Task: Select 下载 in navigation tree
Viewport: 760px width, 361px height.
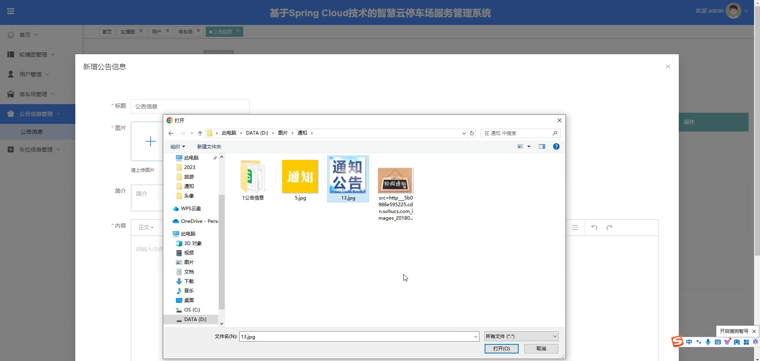Action: tap(189, 281)
